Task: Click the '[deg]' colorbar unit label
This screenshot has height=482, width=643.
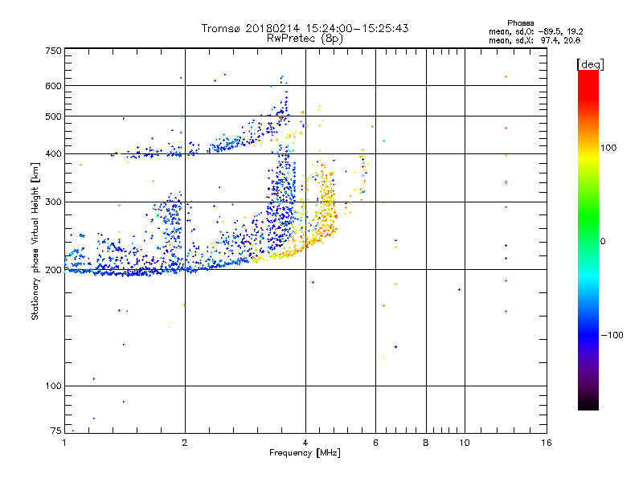Action: click(x=590, y=64)
